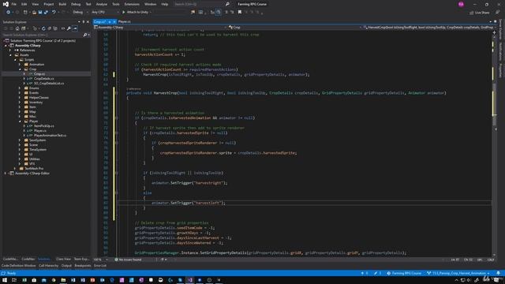This screenshot has height=284, width=505.
Task: Open the Any CPU platform dropdown
Action: [105, 13]
